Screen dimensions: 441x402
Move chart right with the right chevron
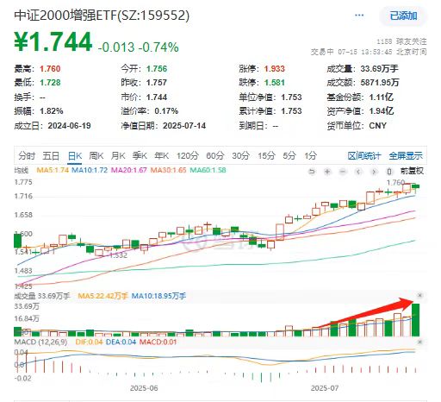coord(374,172)
